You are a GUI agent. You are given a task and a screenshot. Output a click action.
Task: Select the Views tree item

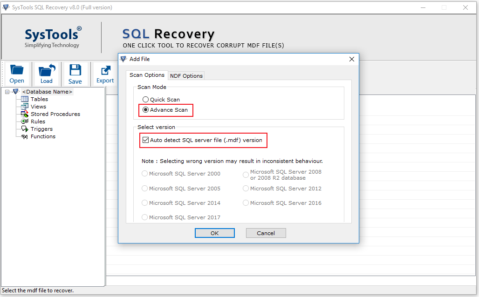point(39,107)
